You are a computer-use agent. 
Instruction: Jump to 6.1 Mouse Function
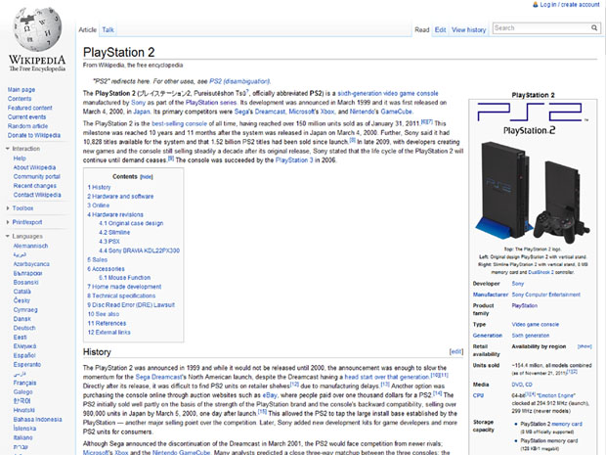pos(124,278)
